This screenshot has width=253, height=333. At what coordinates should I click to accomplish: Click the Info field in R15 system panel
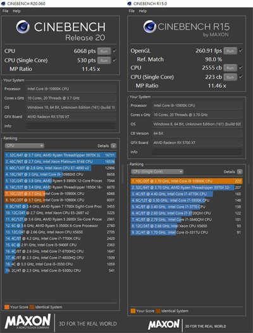[x=197, y=152]
